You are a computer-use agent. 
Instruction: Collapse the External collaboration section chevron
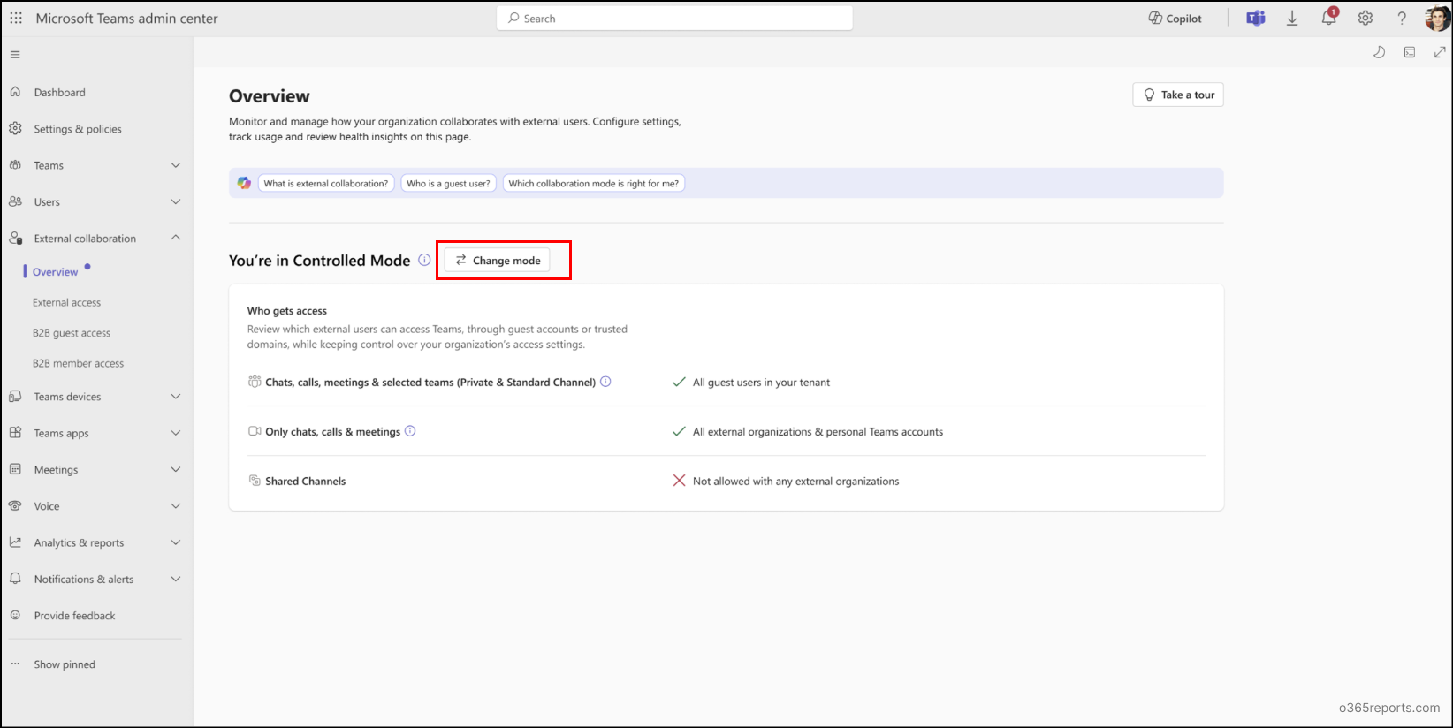pos(175,239)
